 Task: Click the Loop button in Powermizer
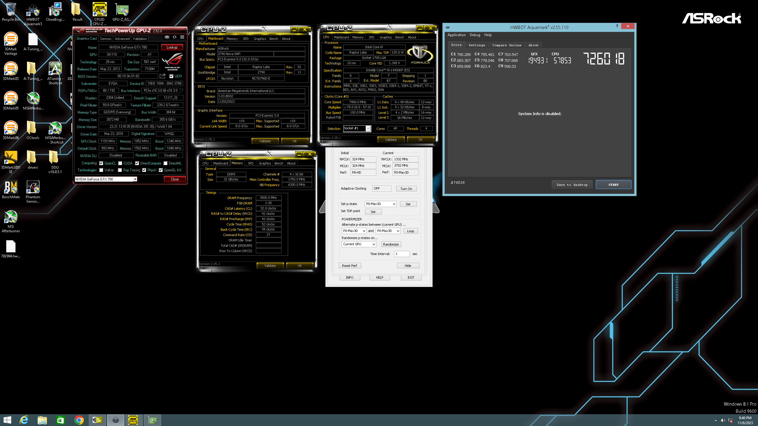(410, 231)
